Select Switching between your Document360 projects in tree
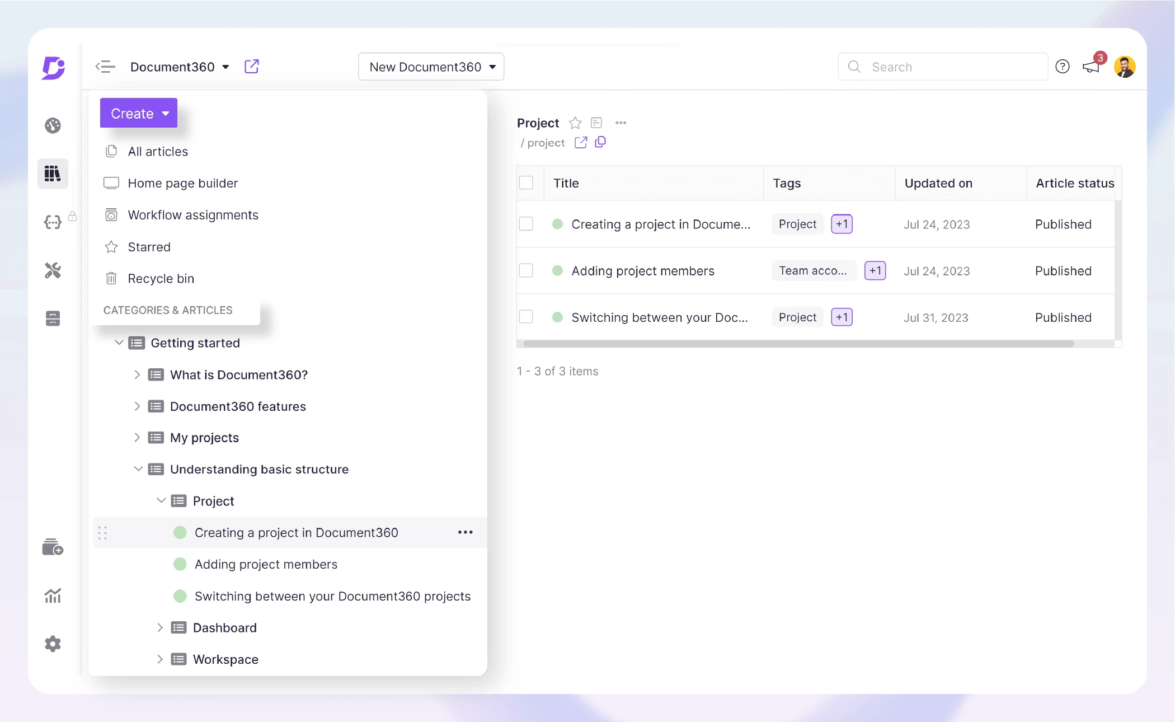 (332, 596)
